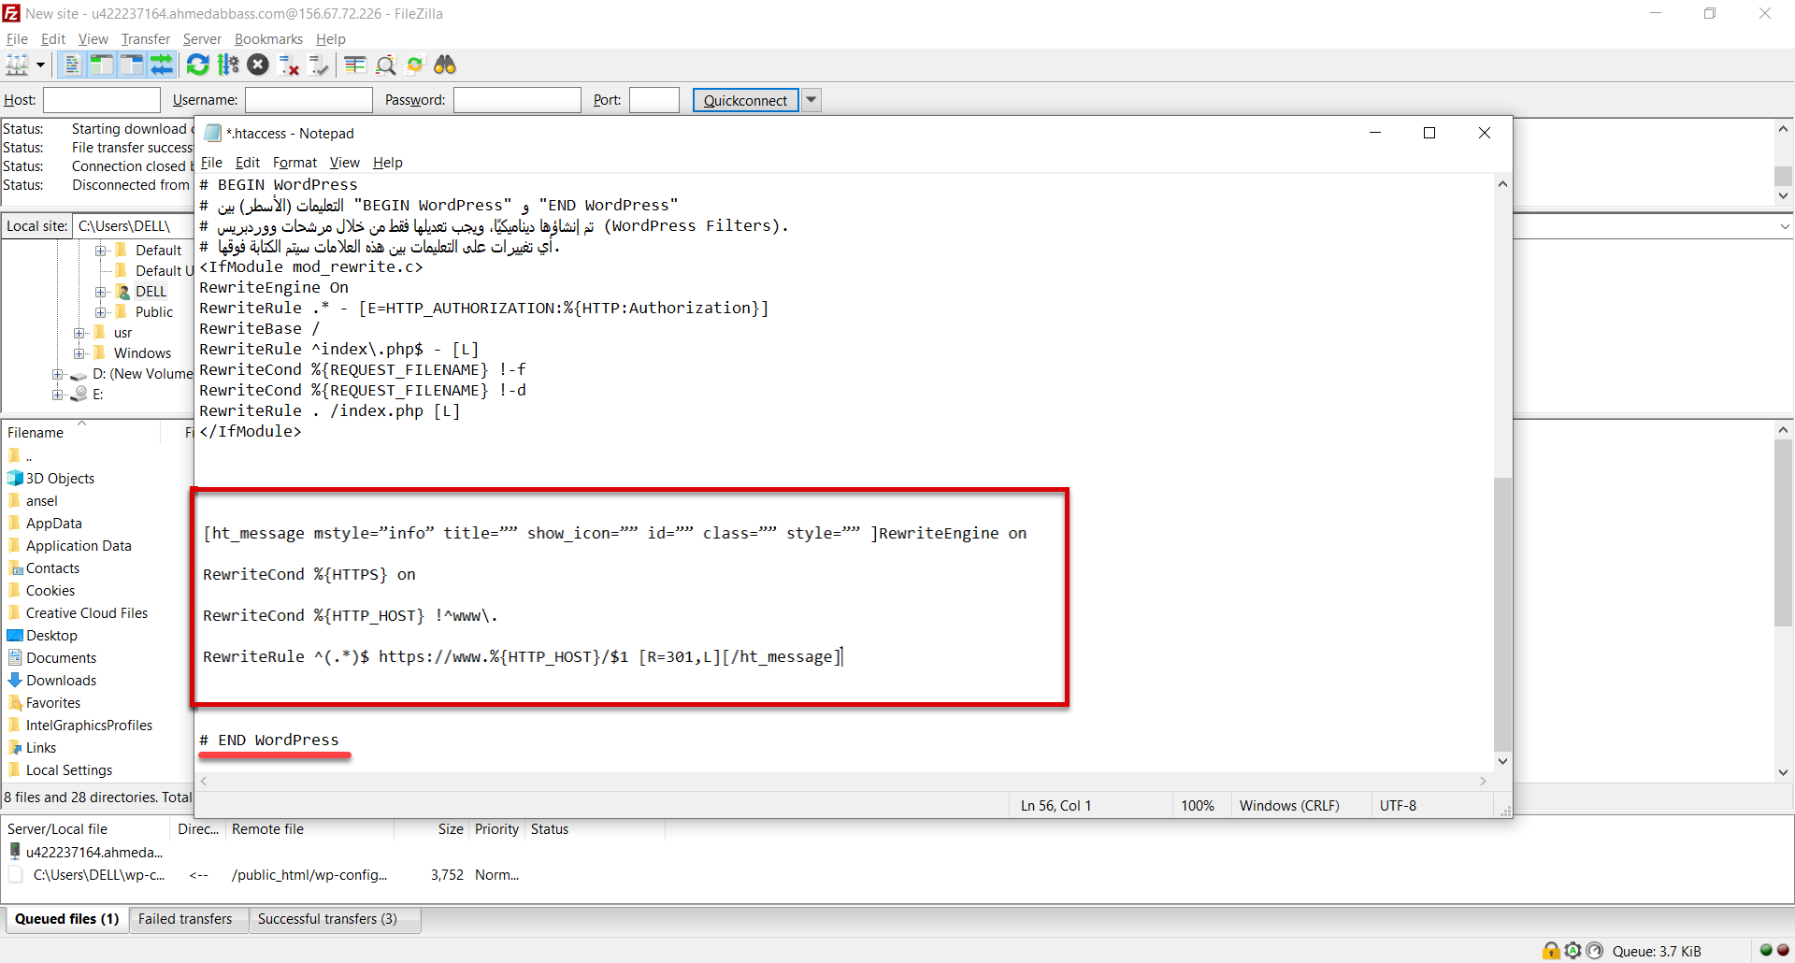
Task: Toggle processing of the transfer queue
Action: 228,65
